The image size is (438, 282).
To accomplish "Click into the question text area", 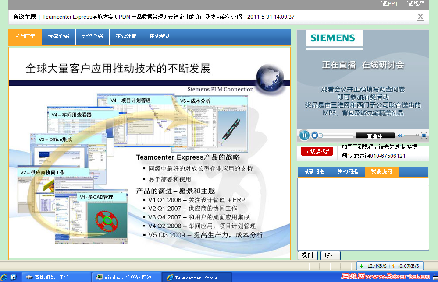I will coord(363,214).
